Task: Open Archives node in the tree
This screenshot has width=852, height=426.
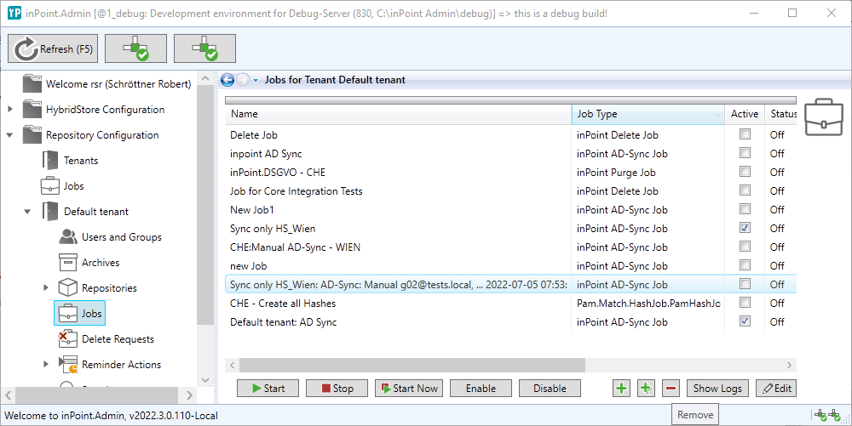Action: coord(100,263)
